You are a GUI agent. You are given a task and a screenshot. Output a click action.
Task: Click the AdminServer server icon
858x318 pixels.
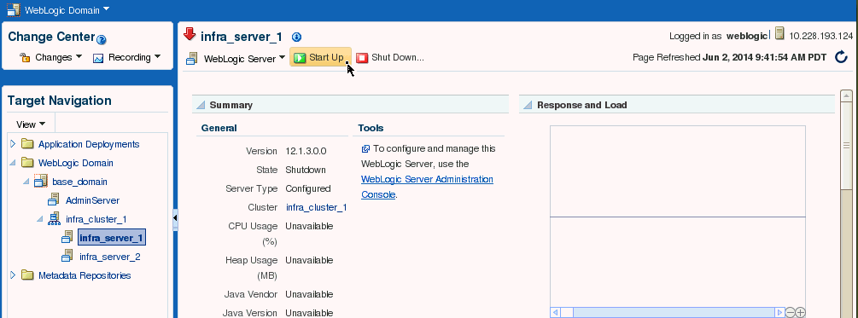[x=54, y=200]
